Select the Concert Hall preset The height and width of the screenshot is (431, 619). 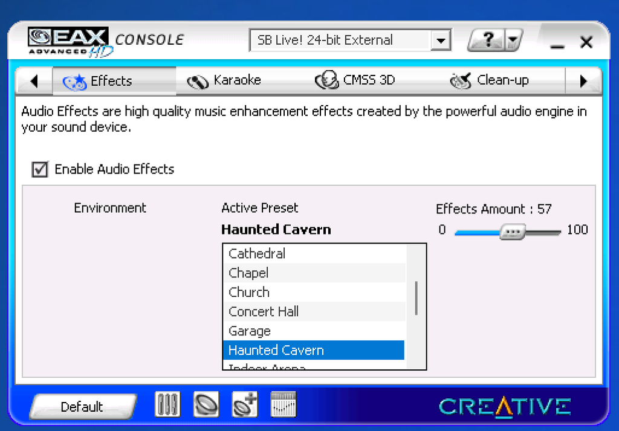point(264,311)
